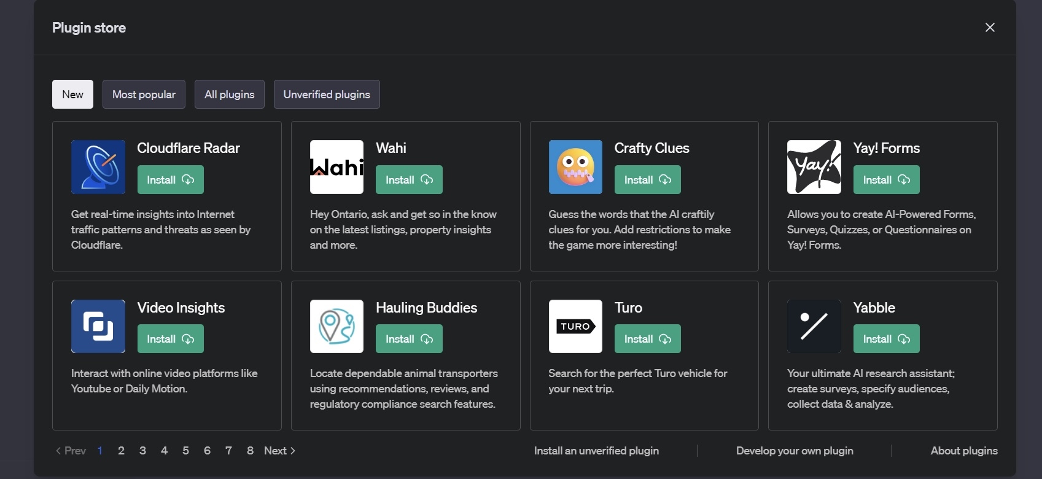The width and height of the screenshot is (1042, 479).
Task: Click the Yay! Forms plugin logo
Action: [x=814, y=167]
